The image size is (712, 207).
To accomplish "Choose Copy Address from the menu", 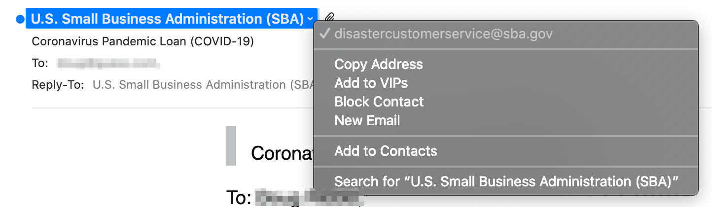I will 379,64.
